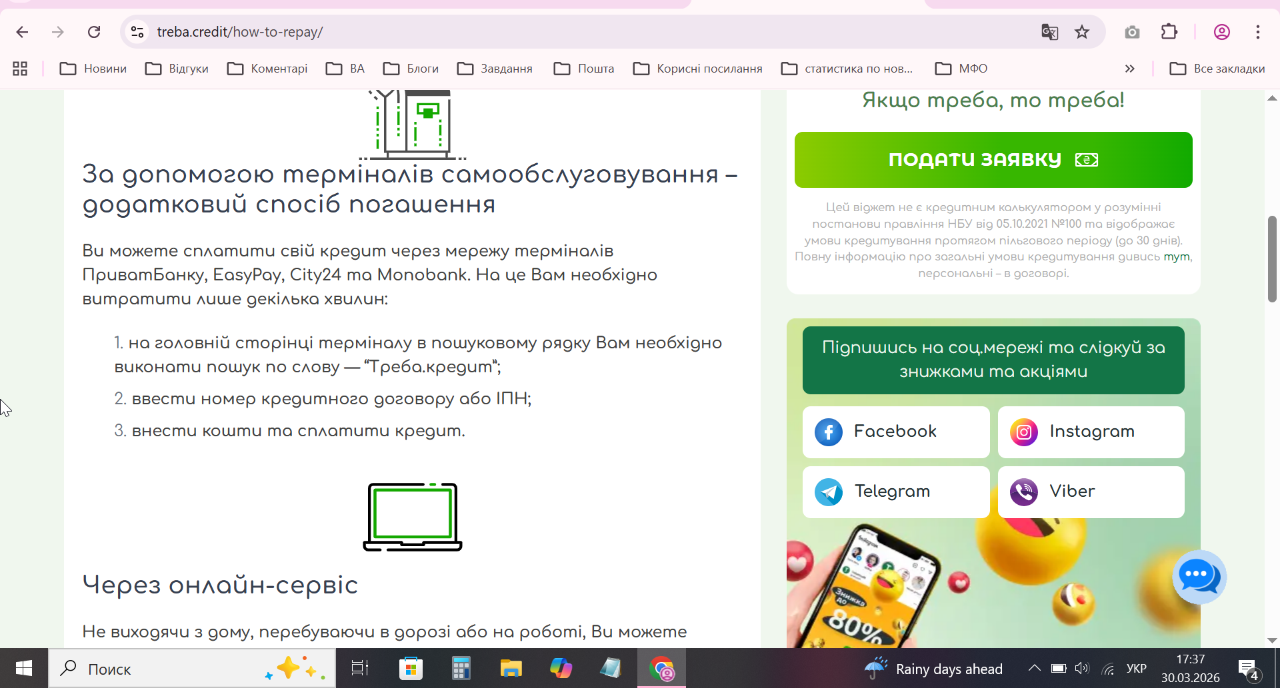Click the browser back arrow

(x=22, y=32)
